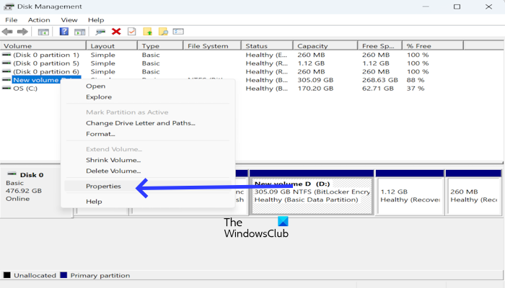Click the folder with magnifier Explore icon
Image resolution: width=505 pixels, height=288 pixels.
[x=163, y=31]
